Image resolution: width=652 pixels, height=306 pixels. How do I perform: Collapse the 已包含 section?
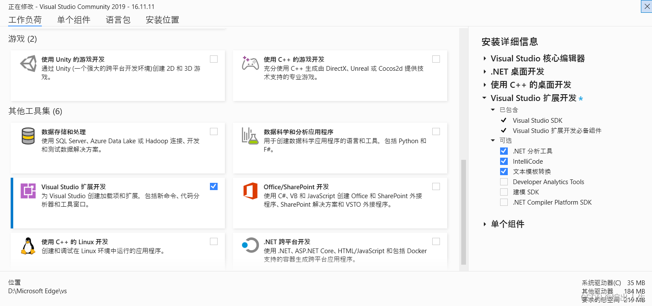[493, 110]
